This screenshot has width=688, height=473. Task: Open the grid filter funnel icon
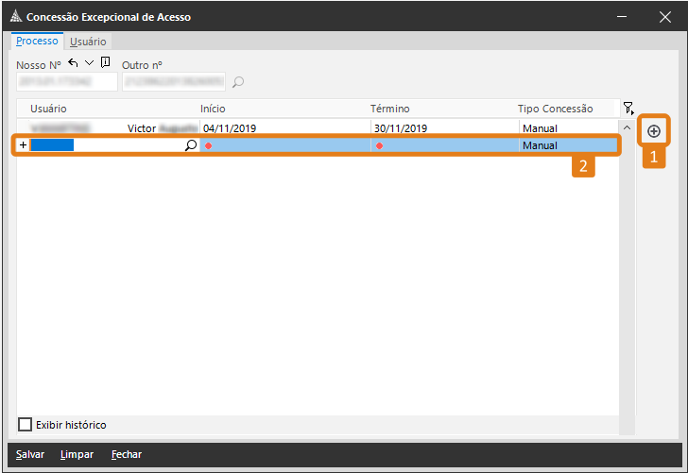tap(628, 109)
